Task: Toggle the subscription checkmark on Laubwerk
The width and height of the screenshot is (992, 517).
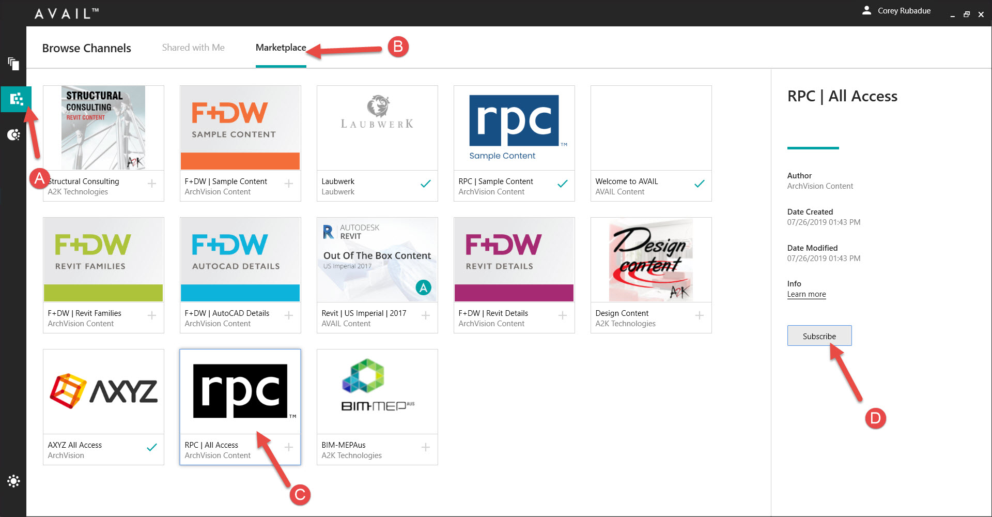Action: click(426, 184)
